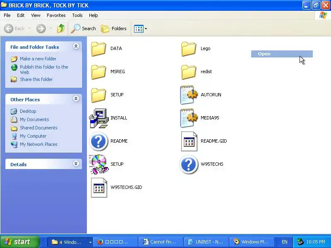This screenshot has height=248, width=331.
Task: Go to My Network Places
Action: point(38,144)
